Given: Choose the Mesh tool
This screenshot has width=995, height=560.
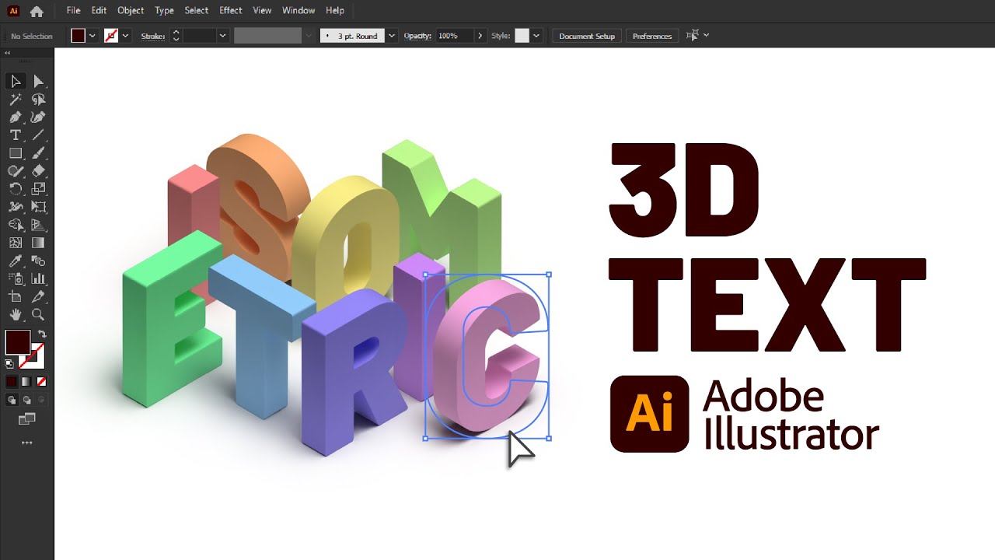Looking at the screenshot, I should coord(16,243).
